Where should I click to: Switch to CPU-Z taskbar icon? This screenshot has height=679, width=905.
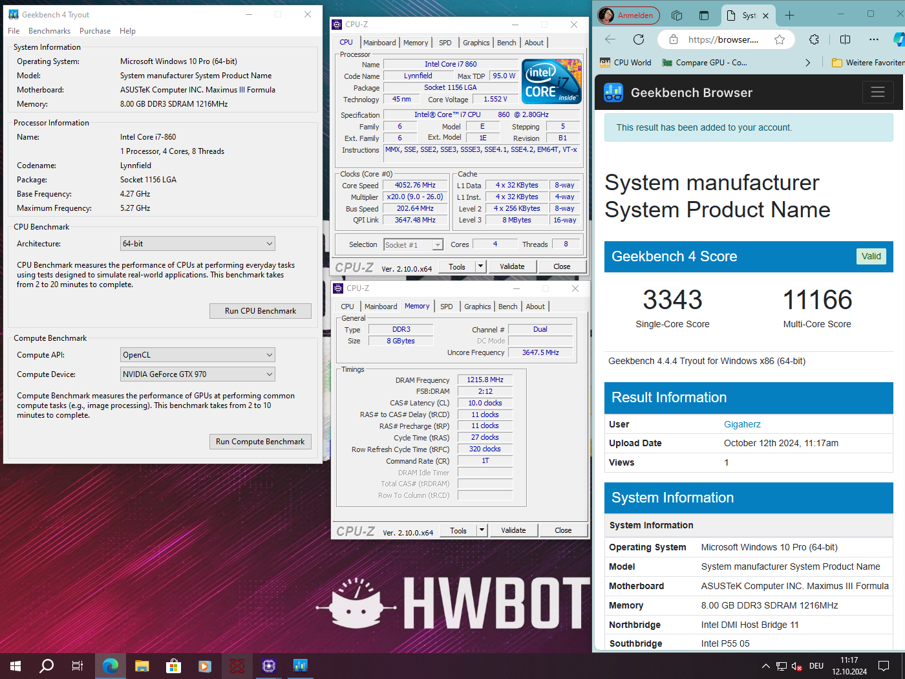click(269, 665)
